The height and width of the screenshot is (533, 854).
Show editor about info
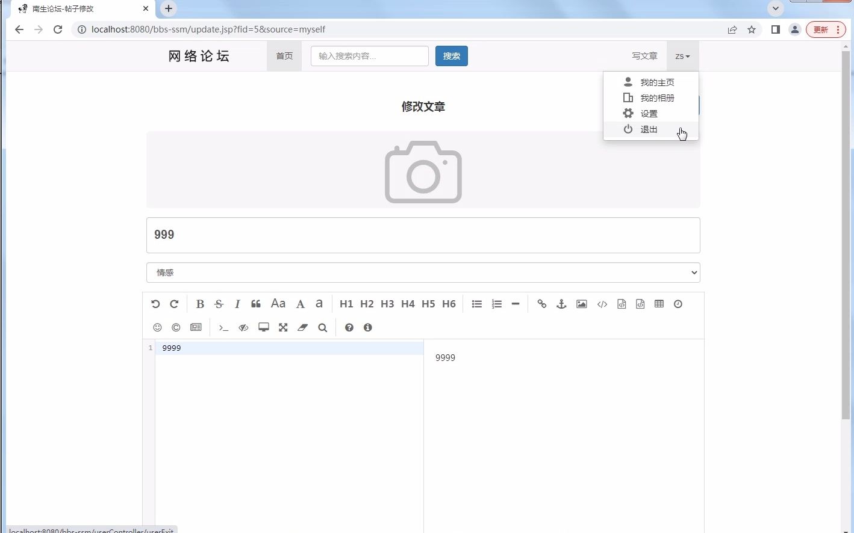click(x=368, y=328)
